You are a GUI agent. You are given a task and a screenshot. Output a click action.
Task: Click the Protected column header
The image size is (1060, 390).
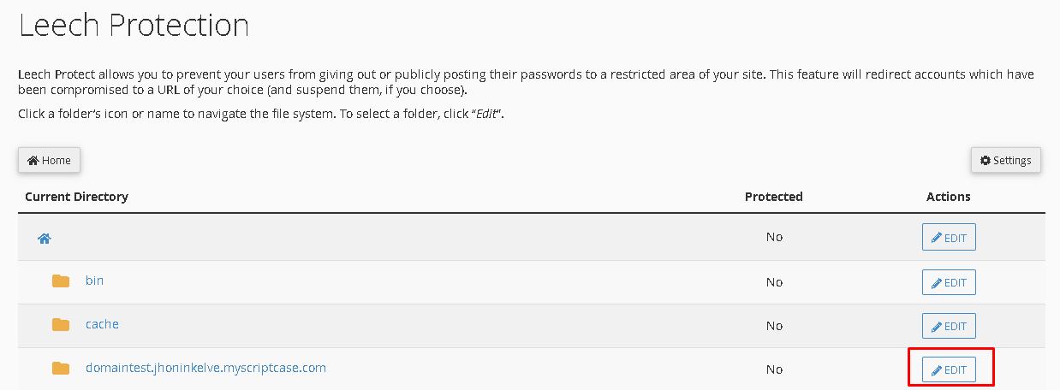click(774, 197)
